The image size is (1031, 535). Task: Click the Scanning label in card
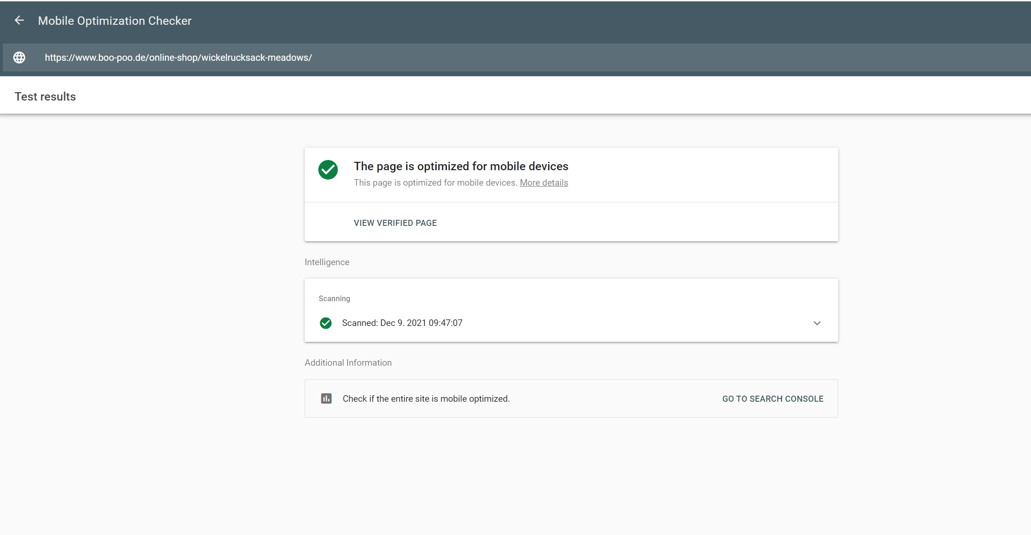[x=334, y=299]
